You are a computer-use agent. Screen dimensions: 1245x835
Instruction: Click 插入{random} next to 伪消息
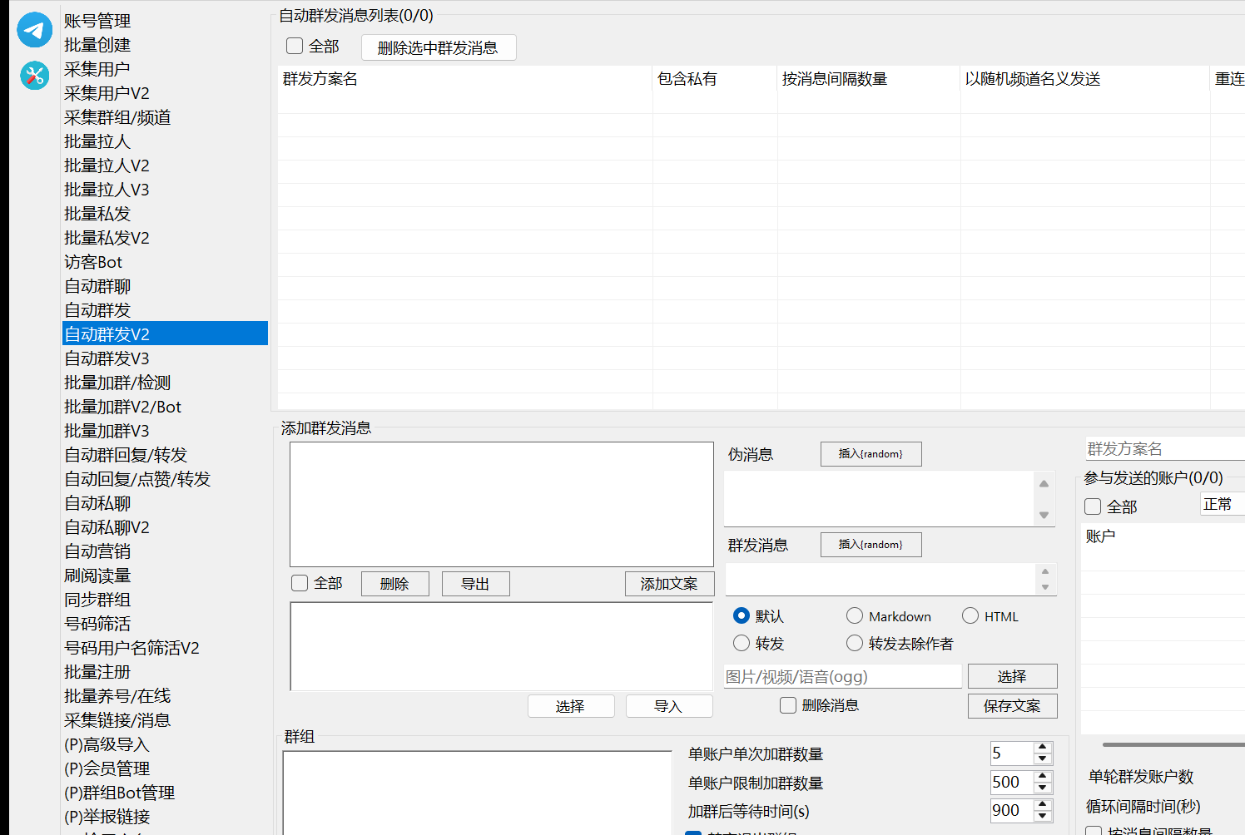pyautogui.click(x=871, y=454)
